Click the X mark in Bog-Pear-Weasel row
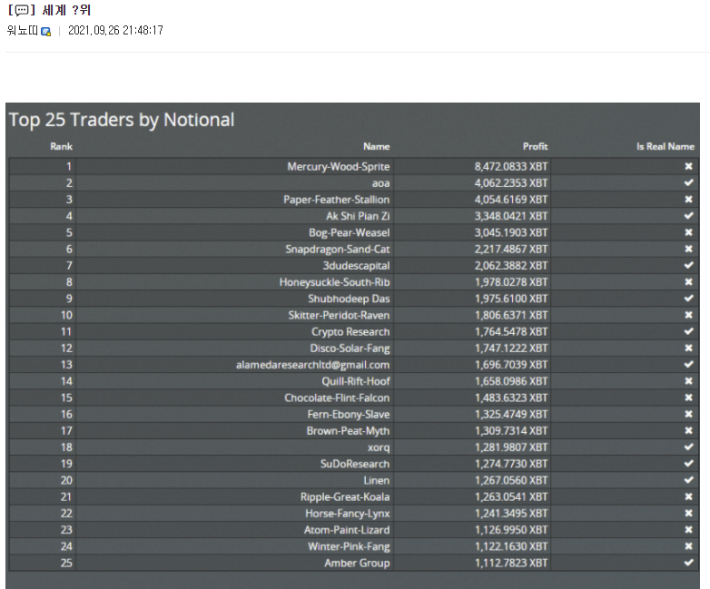Viewport: 710px width, 589px height. point(688,232)
